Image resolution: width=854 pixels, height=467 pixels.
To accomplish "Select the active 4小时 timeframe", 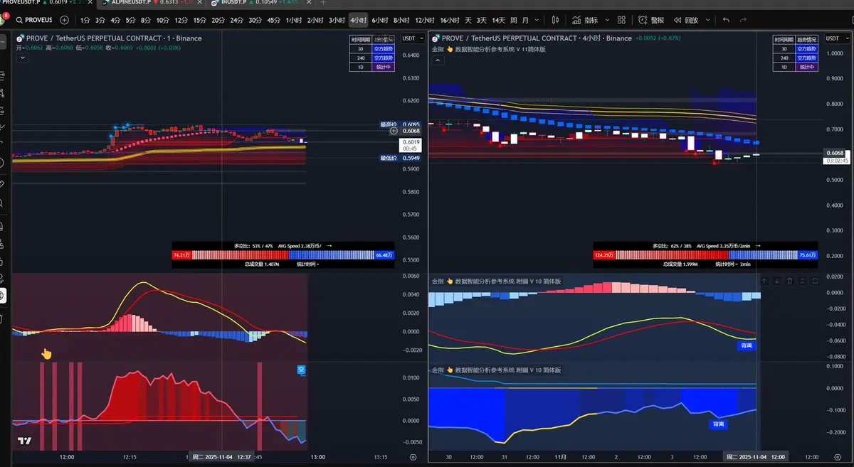I will click(358, 20).
